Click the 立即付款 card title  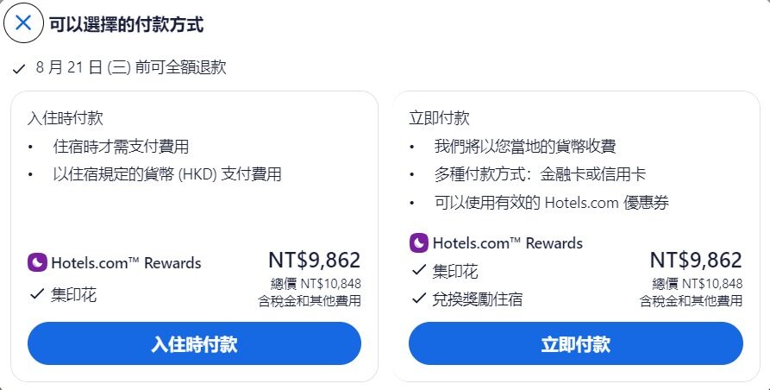click(x=439, y=118)
